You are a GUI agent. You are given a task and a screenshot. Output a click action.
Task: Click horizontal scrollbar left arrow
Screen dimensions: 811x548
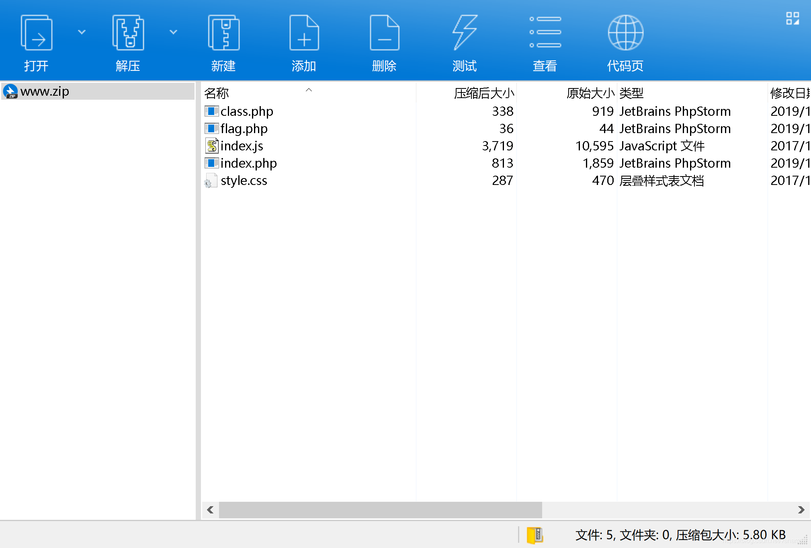[x=210, y=510]
